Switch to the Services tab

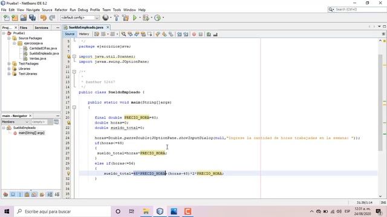(42, 28)
